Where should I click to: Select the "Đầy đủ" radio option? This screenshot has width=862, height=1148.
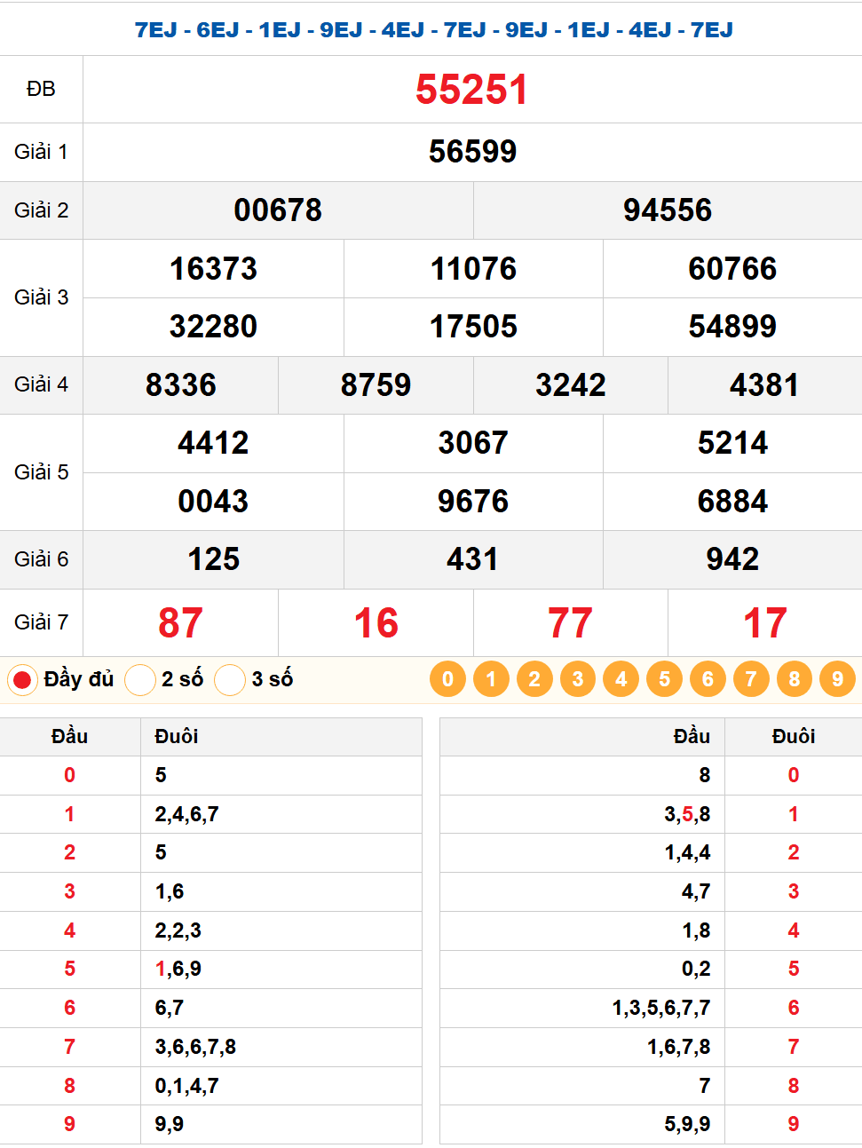22,680
